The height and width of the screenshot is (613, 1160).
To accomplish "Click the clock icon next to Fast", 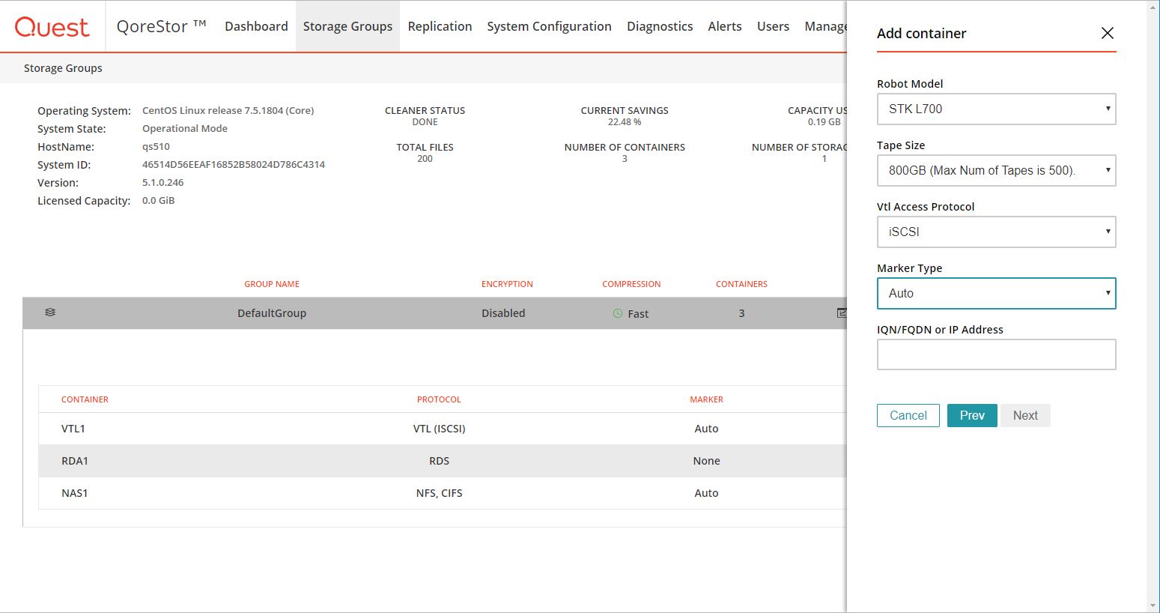I will click(x=618, y=313).
